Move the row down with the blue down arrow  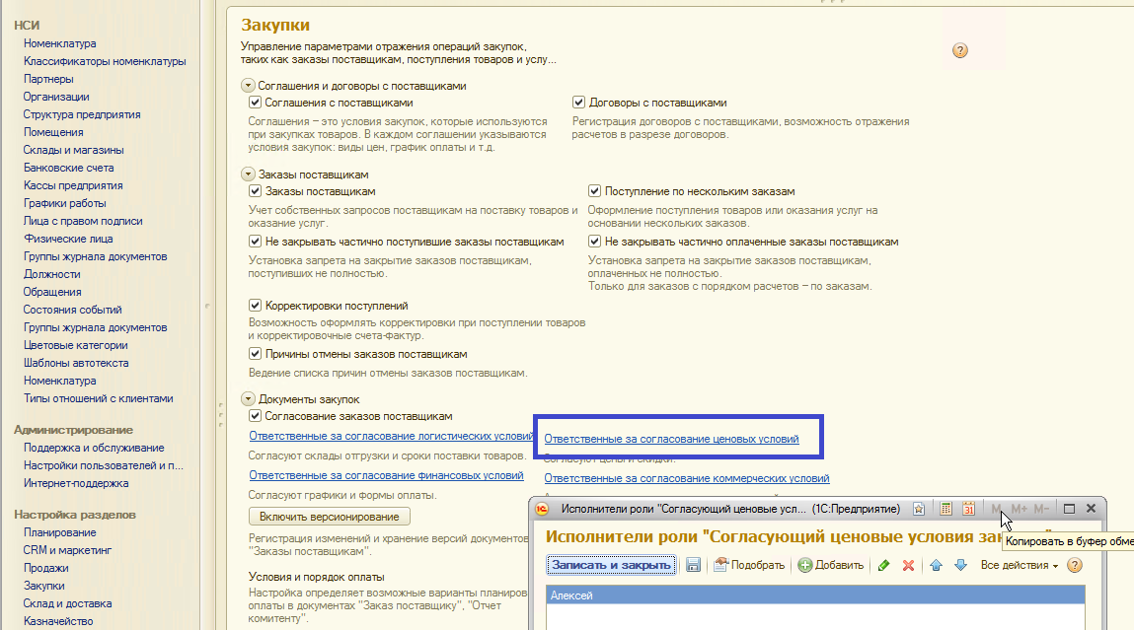click(x=959, y=565)
